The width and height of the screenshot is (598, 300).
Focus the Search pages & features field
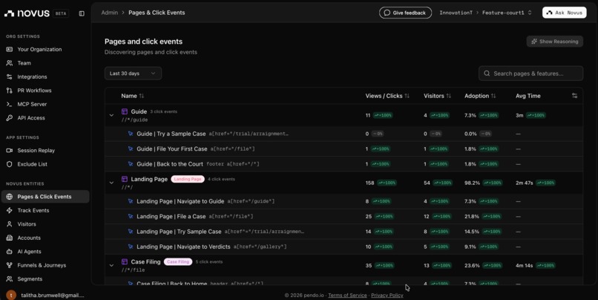point(531,74)
